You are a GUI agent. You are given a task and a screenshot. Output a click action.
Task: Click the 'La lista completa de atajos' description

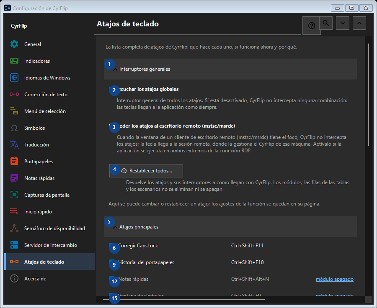click(201, 47)
